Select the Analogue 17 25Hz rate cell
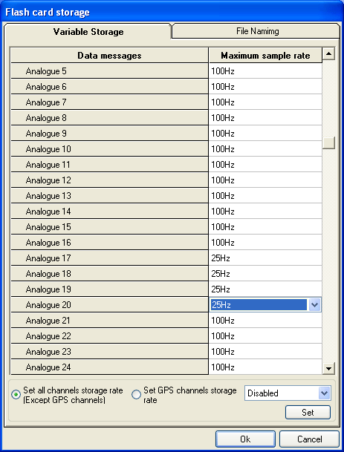344x452 pixels. 265,258
